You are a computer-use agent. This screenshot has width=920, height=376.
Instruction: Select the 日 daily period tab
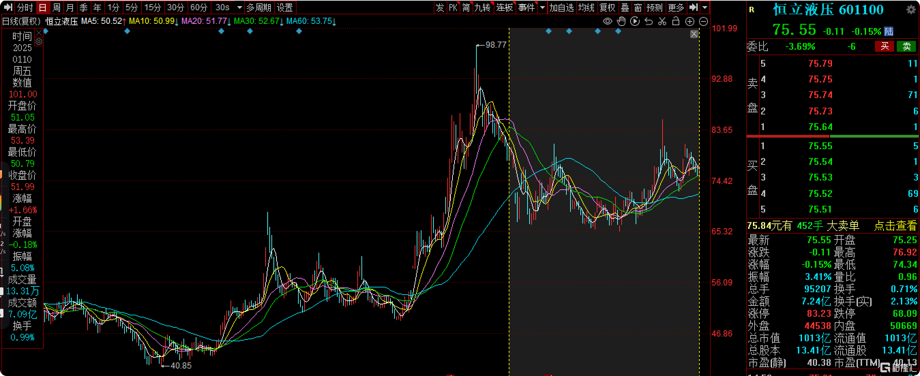pos(43,7)
